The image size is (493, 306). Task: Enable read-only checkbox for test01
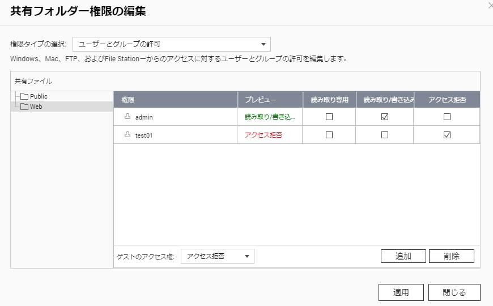click(329, 135)
